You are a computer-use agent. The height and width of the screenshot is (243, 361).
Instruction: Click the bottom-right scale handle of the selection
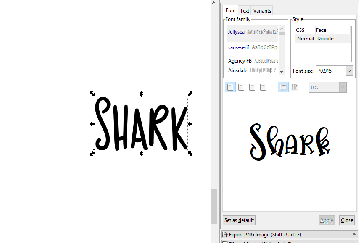point(190,154)
